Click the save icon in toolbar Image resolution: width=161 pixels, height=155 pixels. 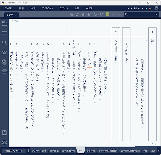coord(72,15)
